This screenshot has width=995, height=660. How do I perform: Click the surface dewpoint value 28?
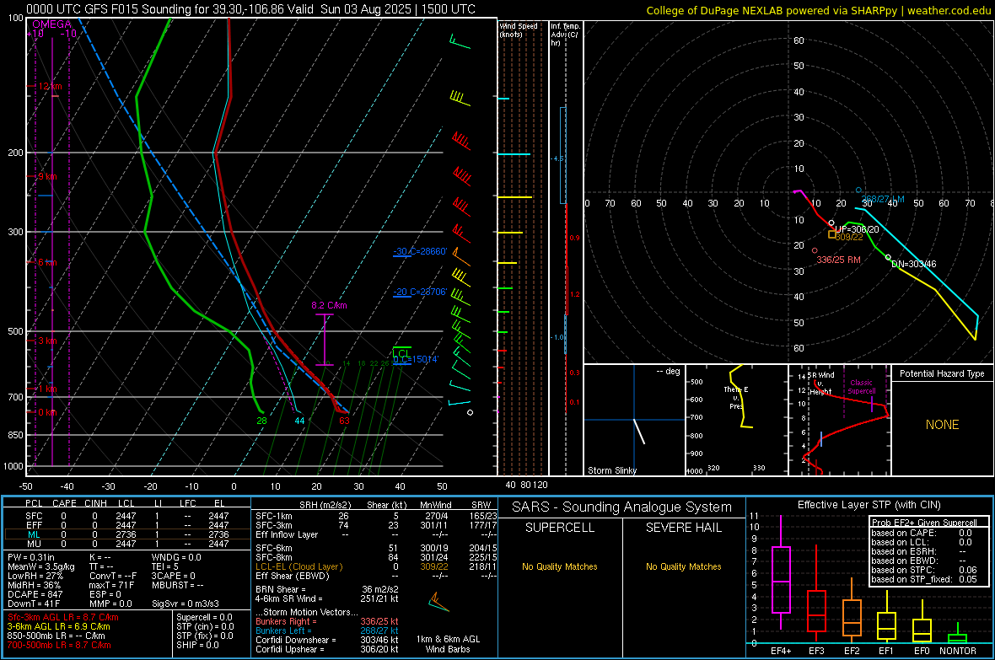coord(261,420)
